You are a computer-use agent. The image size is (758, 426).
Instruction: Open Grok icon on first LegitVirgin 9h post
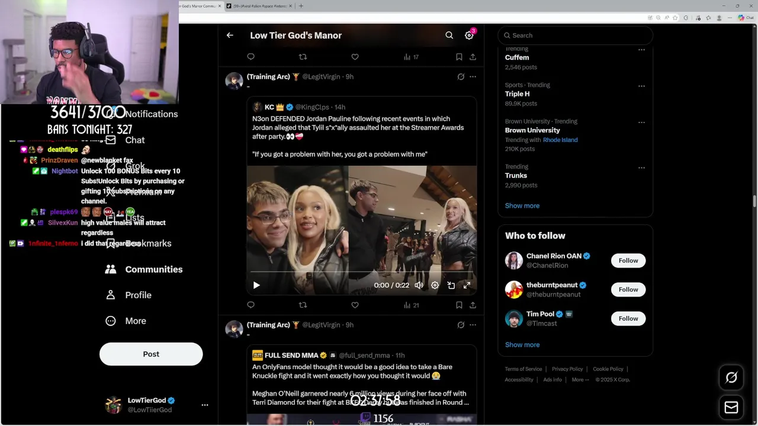tap(461, 77)
